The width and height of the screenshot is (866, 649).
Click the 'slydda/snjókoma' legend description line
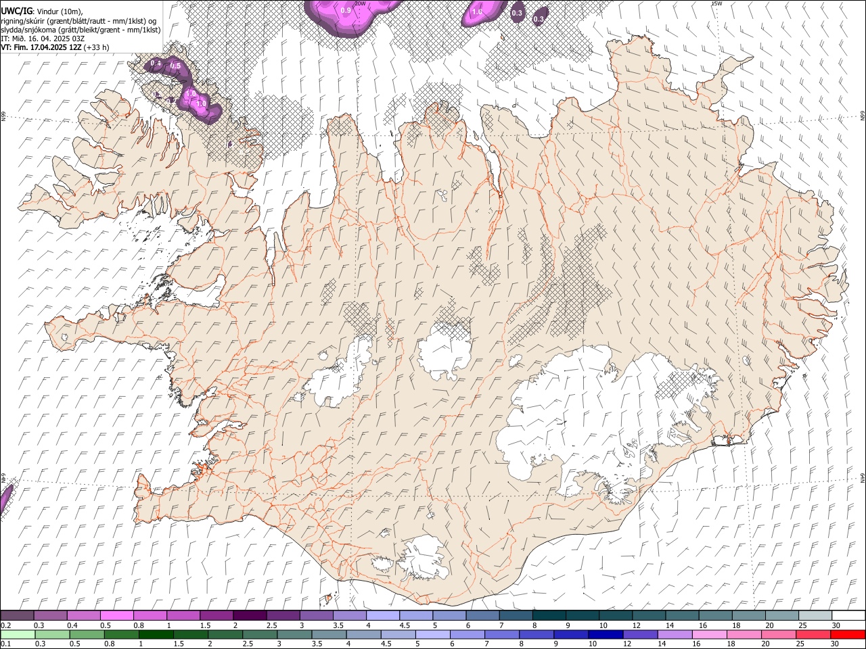(x=81, y=30)
